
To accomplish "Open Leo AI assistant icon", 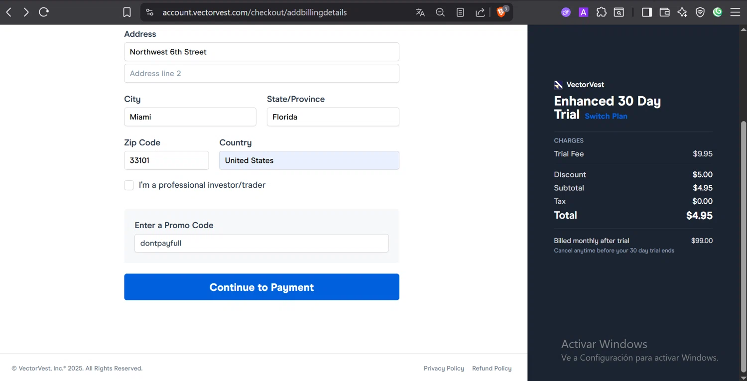I will [682, 12].
